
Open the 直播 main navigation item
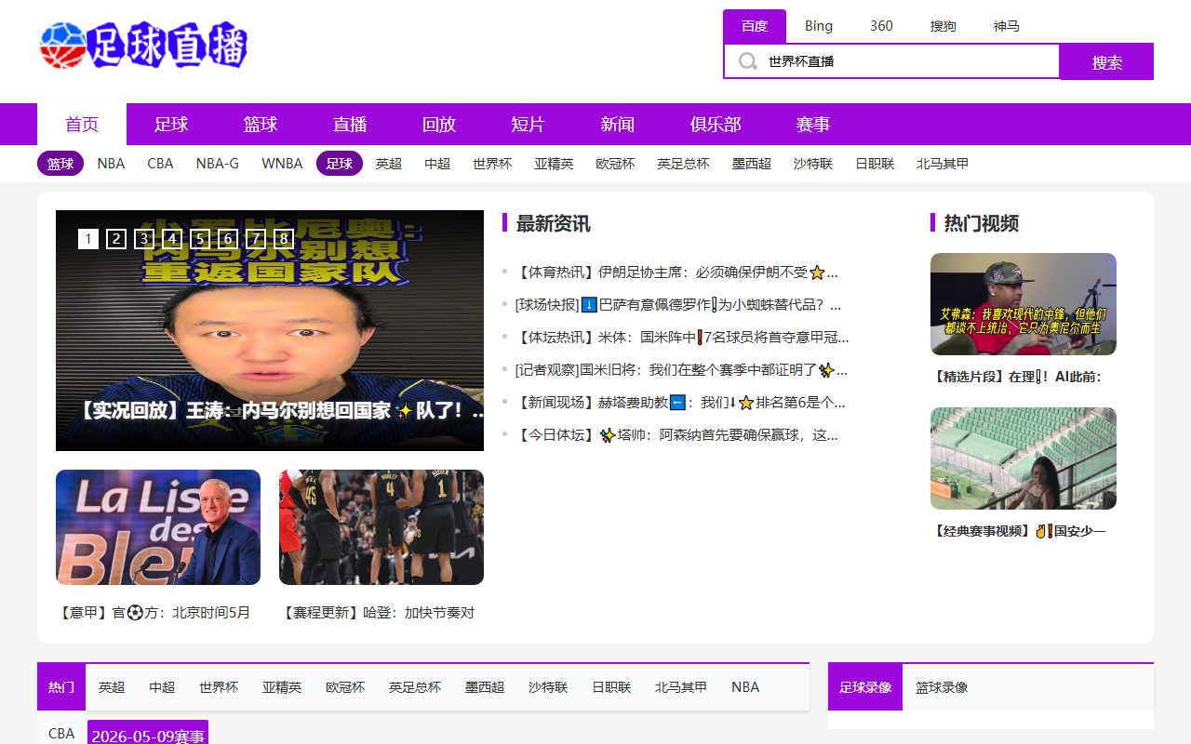[x=350, y=125]
